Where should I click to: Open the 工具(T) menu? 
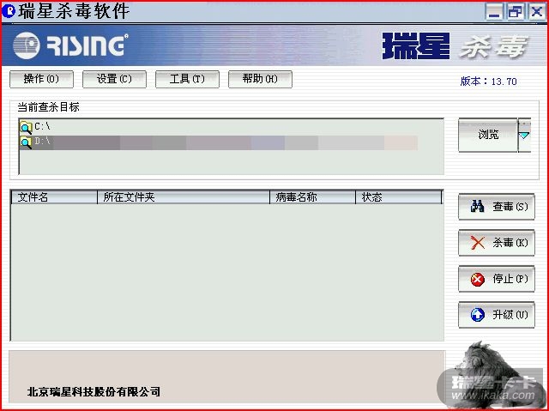(187, 79)
